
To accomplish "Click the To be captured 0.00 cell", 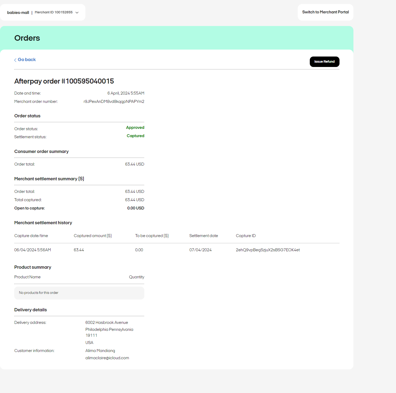I will pos(139,250).
